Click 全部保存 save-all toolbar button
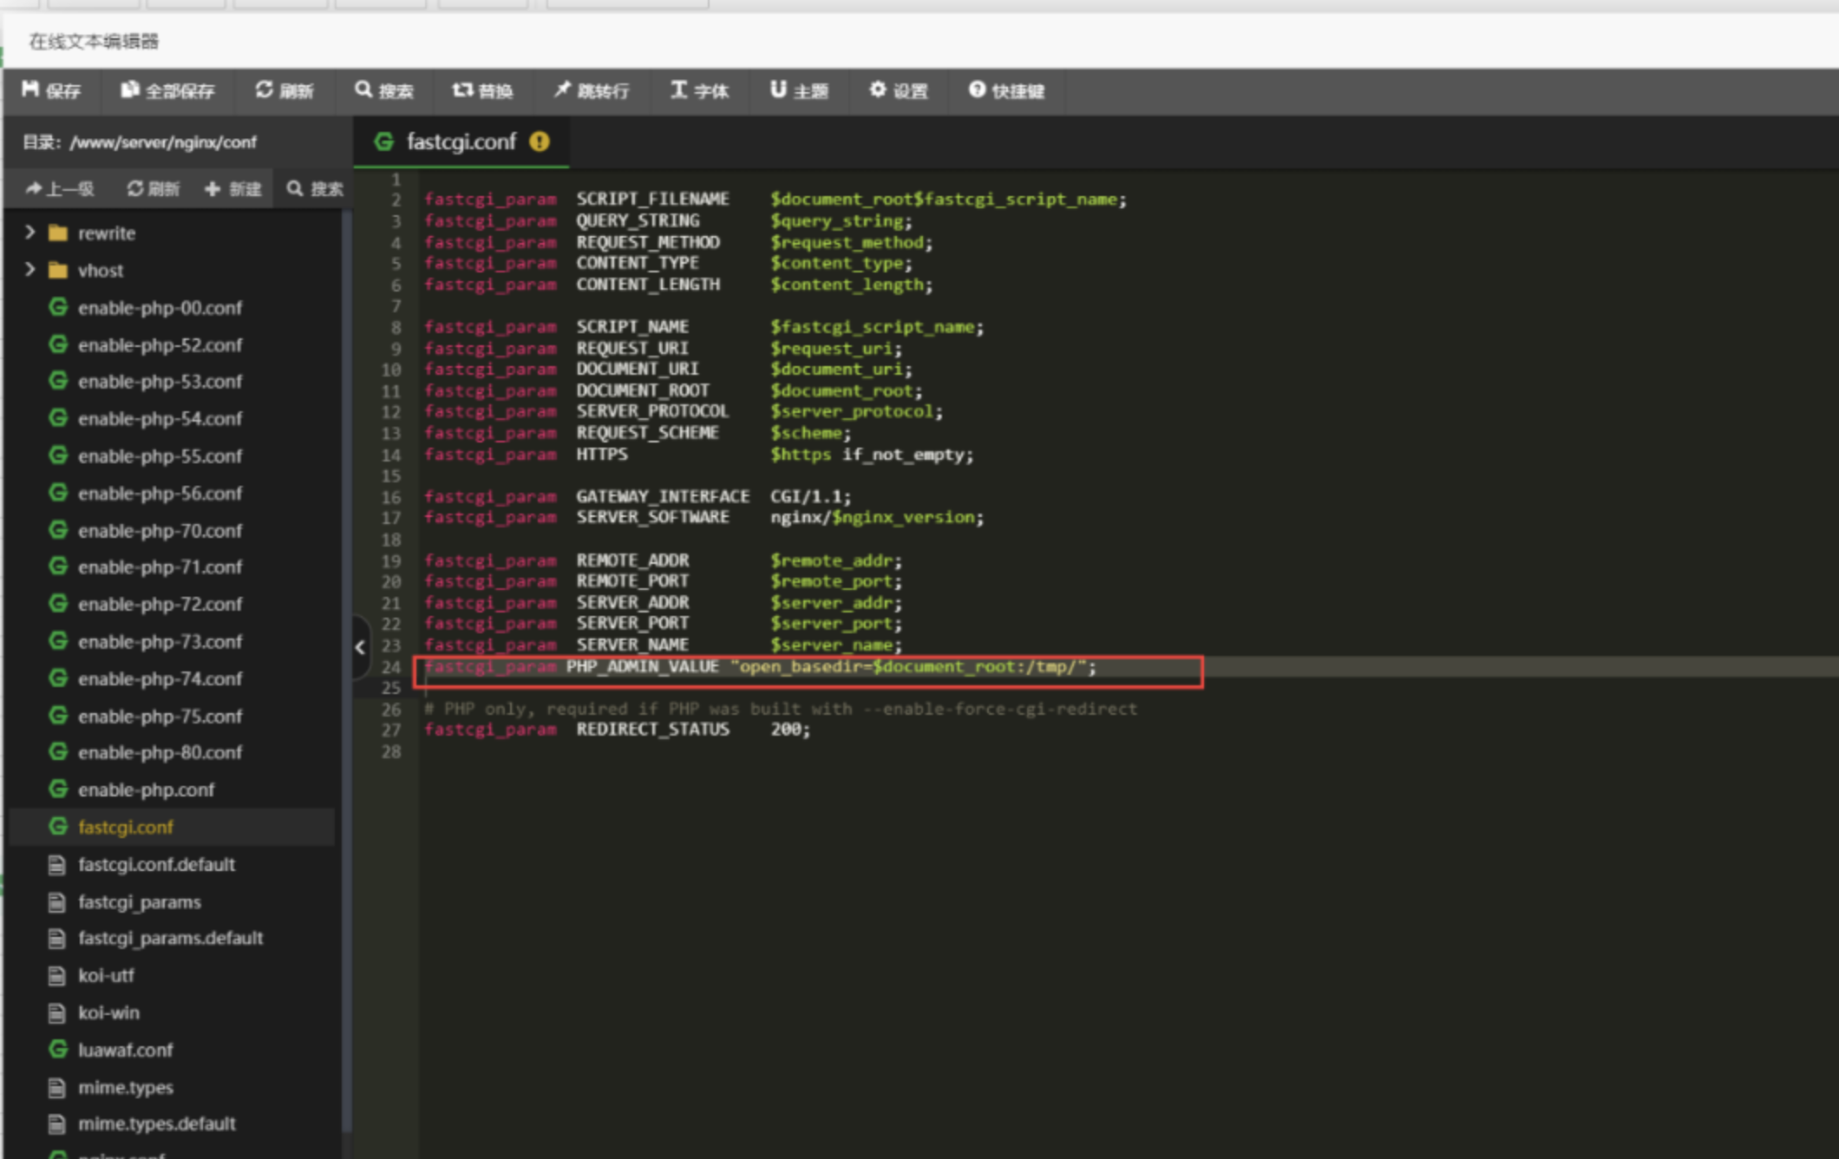The image size is (1839, 1159). pyautogui.click(x=167, y=90)
